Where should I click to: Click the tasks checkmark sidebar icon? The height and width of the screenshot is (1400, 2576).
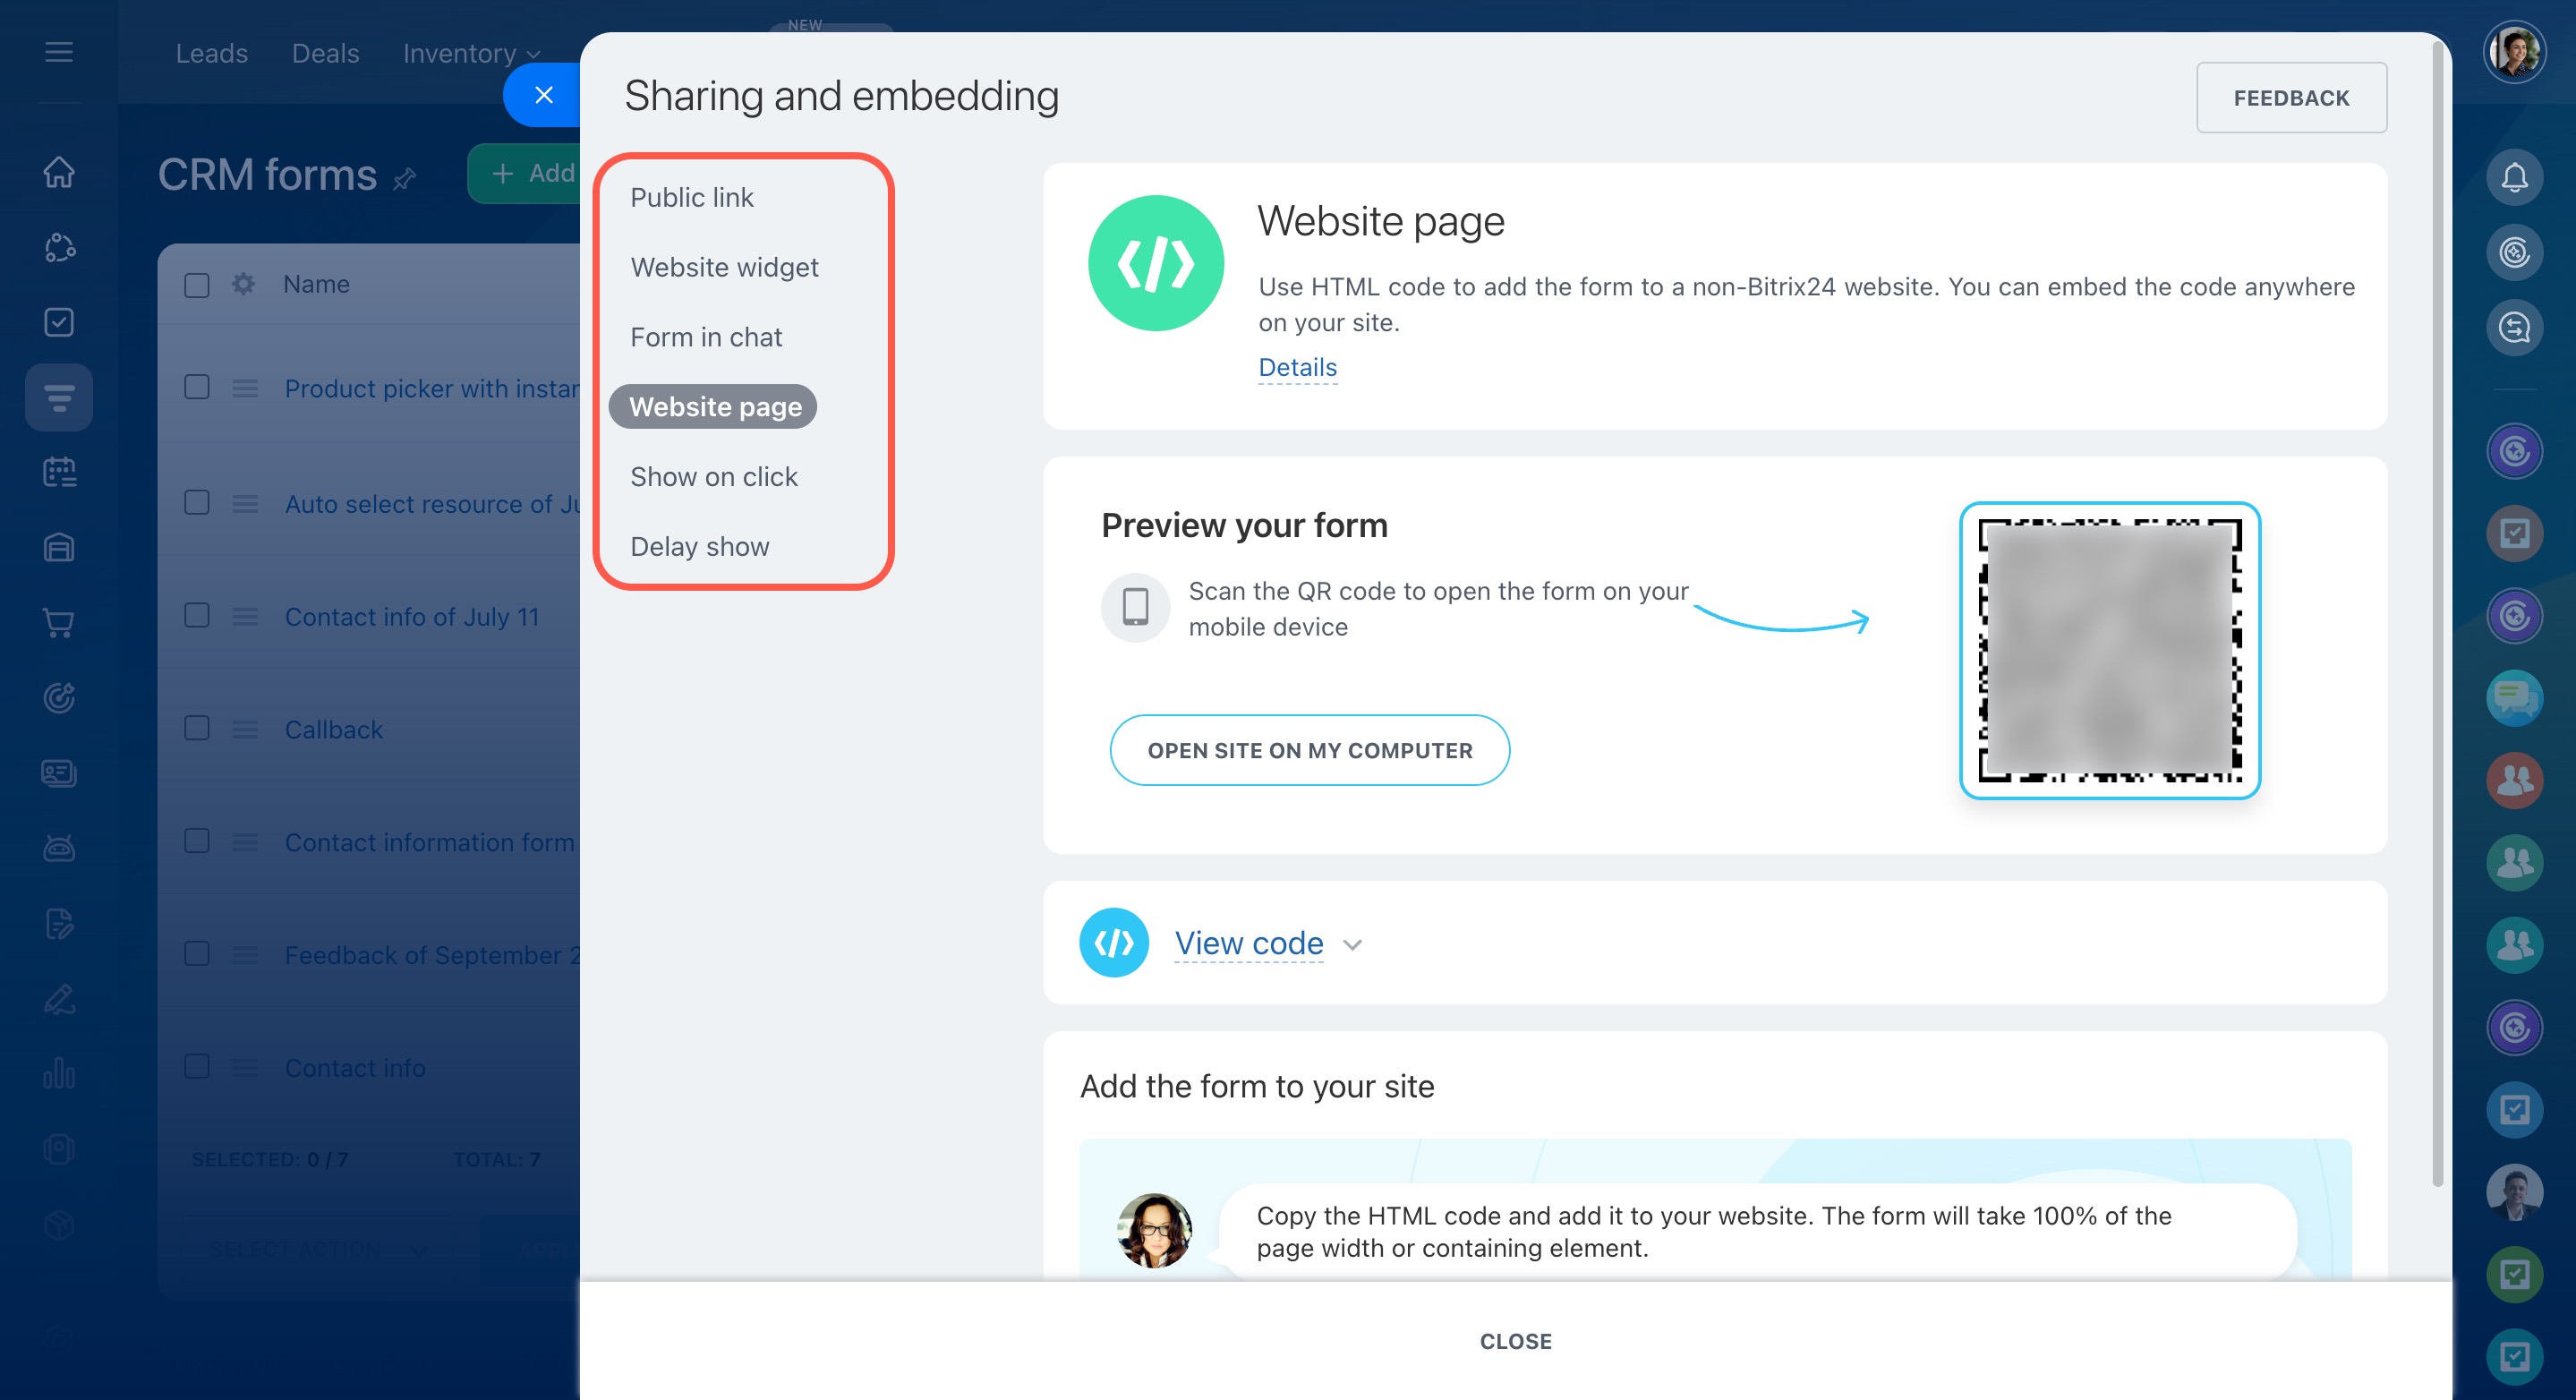click(x=59, y=322)
